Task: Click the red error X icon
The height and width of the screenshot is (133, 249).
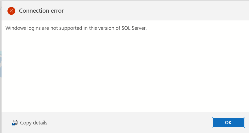Action: (x=11, y=11)
